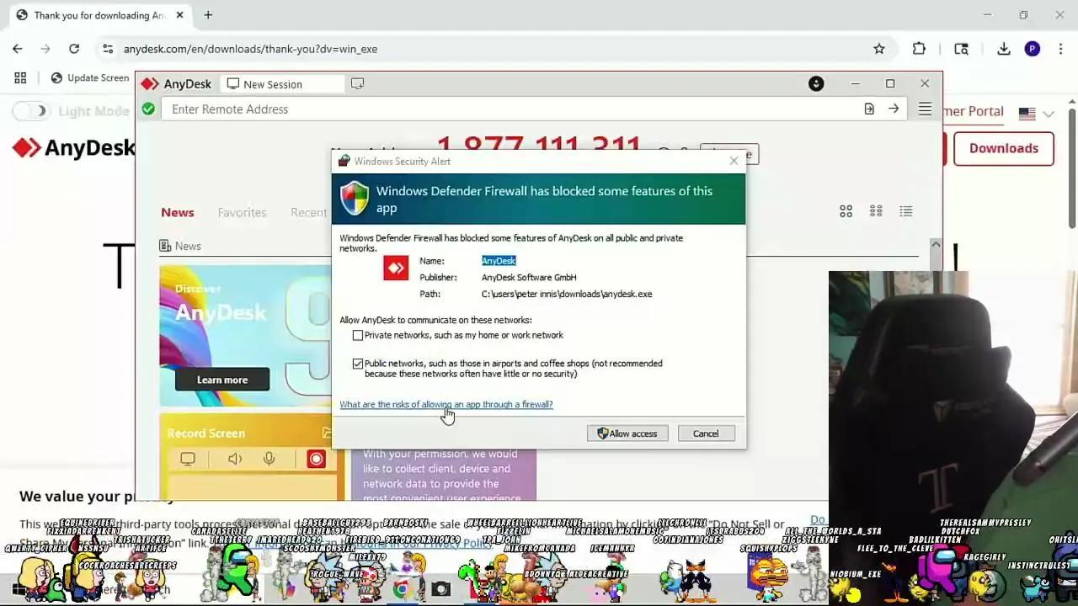Click the file transfer icon in AnyDesk address bar
This screenshot has width=1078, height=606.
point(869,109)
